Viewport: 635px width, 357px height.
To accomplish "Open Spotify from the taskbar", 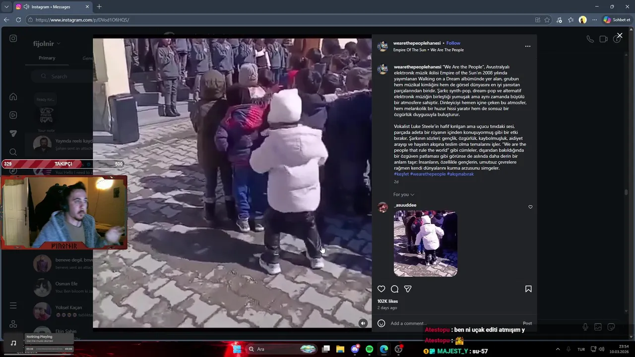I will click(370, 349).
